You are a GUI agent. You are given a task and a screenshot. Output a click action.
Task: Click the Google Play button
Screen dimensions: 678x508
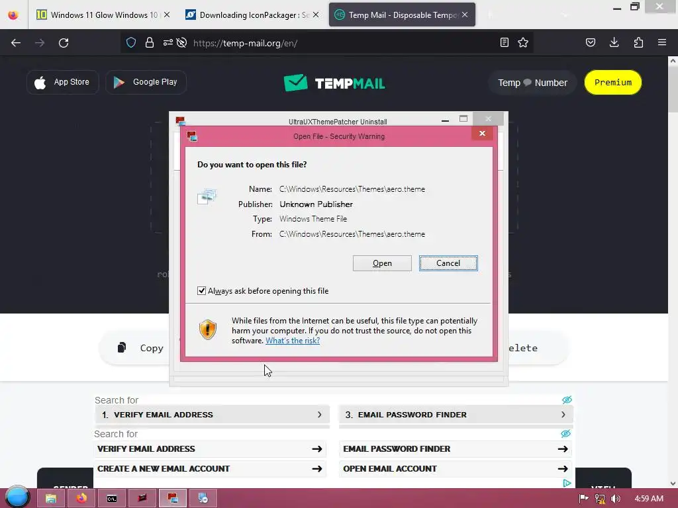(x=146, y=82)
